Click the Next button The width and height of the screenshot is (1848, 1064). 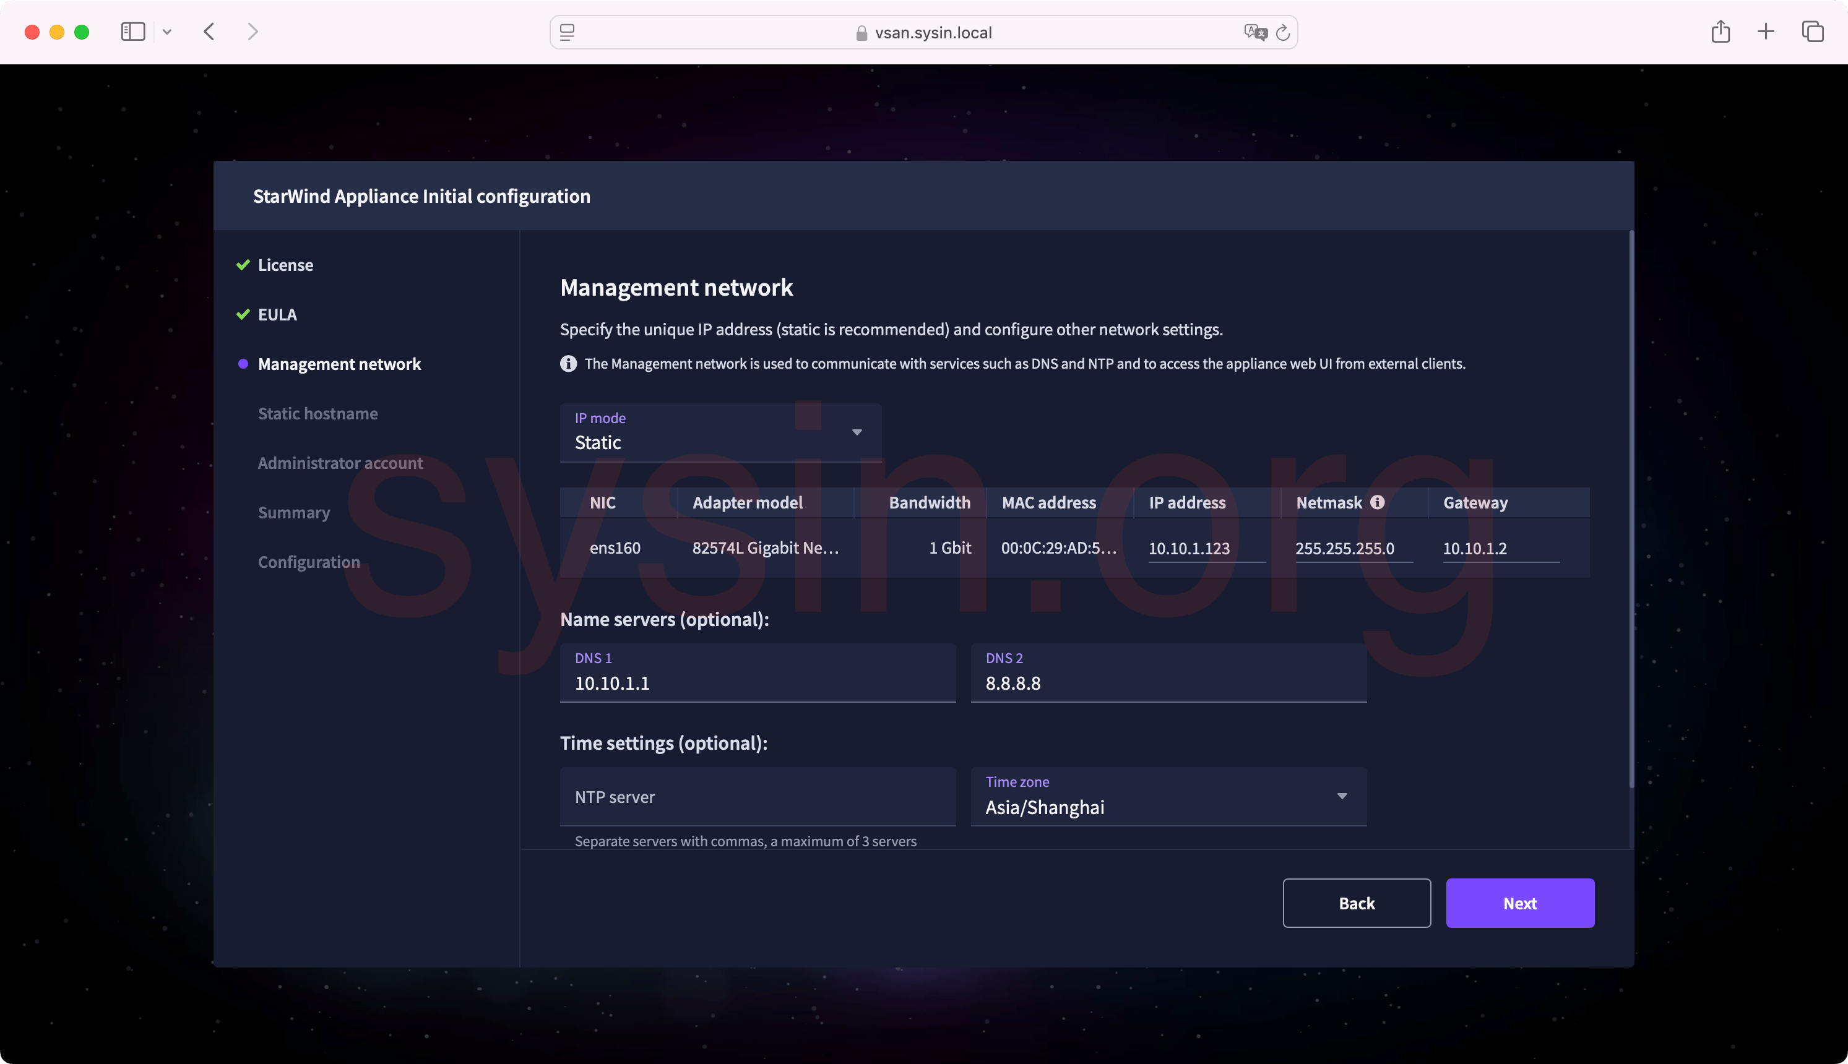point(1519,903)
